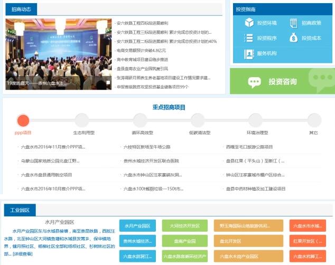Open the 投资程序 list icon
The image size is (335, 265).
point(249,38)
